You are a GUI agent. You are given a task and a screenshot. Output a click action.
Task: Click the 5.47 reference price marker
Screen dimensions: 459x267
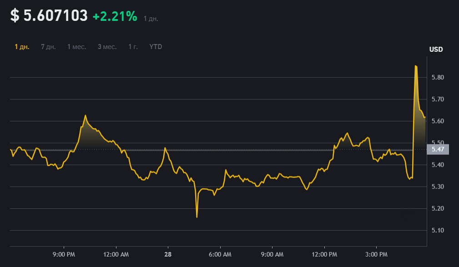(438, 149)
